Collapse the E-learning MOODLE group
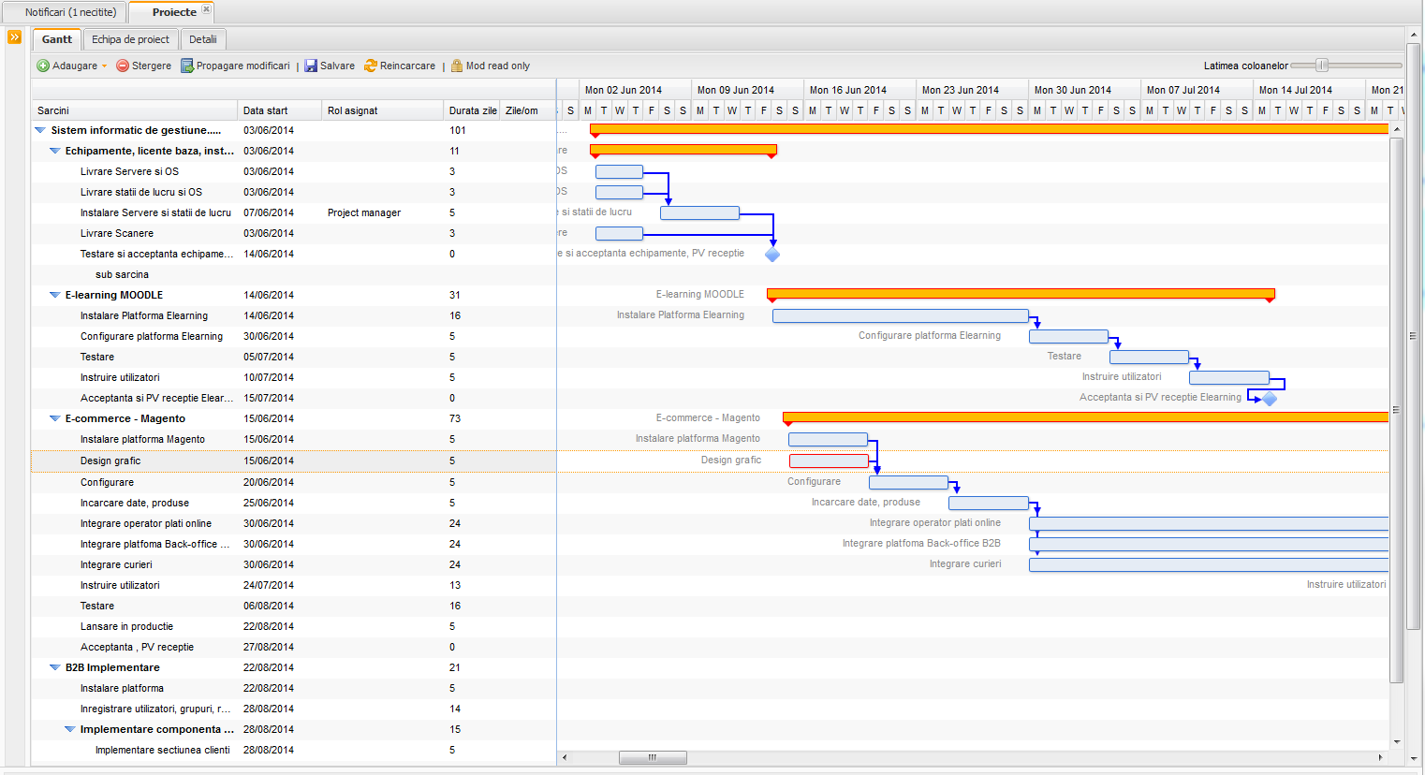Image resolution: width=1425 pixels, height=775 pixels. coord(55,295)
